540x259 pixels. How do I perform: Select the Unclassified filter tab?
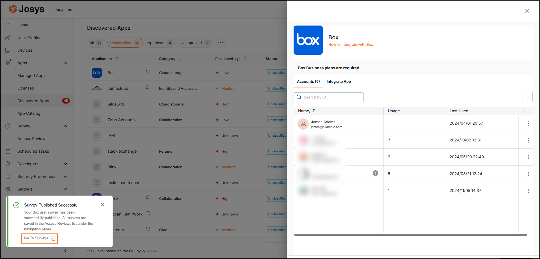click(125, 43)
